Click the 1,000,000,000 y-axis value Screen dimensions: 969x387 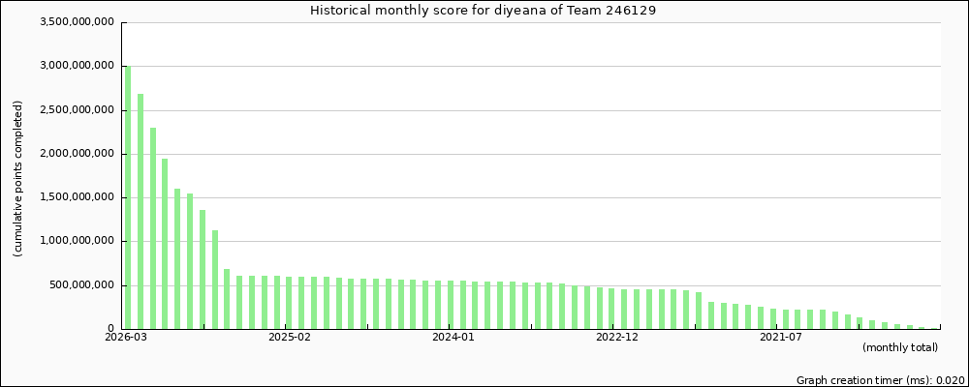click(79, 241)
